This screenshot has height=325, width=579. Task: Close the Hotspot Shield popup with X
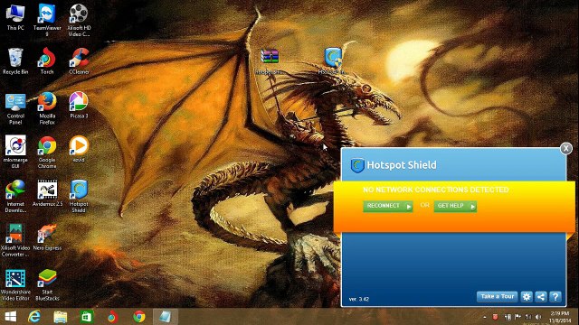click(x=565, y=148)
